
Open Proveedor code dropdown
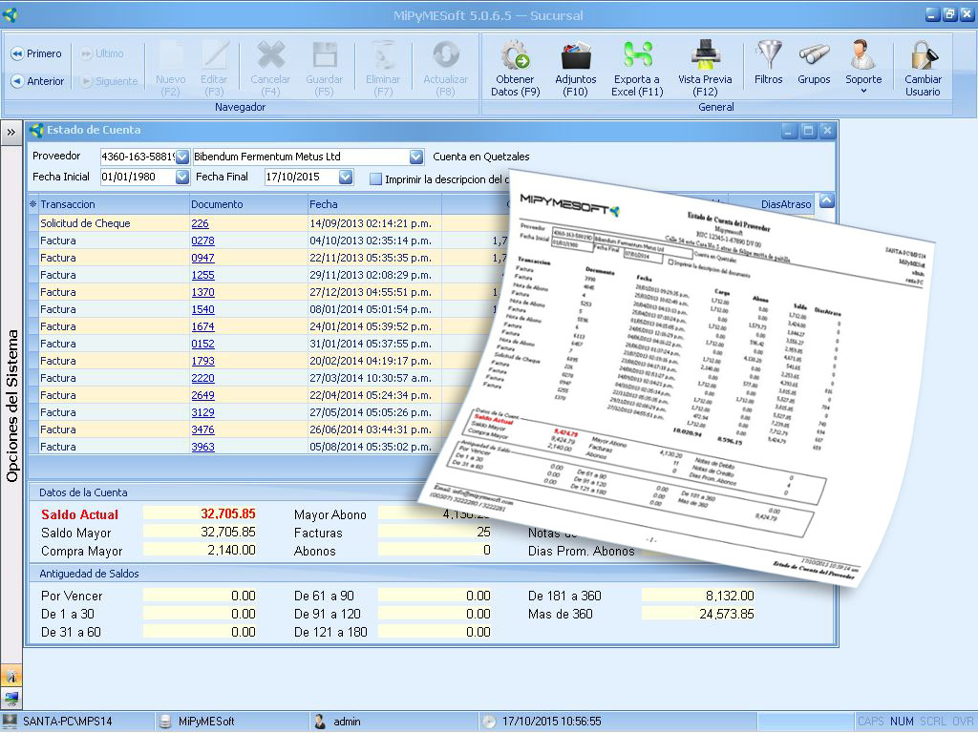click(x=182, y=157)
